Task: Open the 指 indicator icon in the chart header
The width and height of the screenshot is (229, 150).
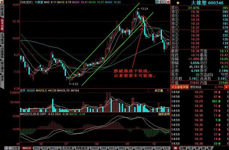Action: pos(157,2)
